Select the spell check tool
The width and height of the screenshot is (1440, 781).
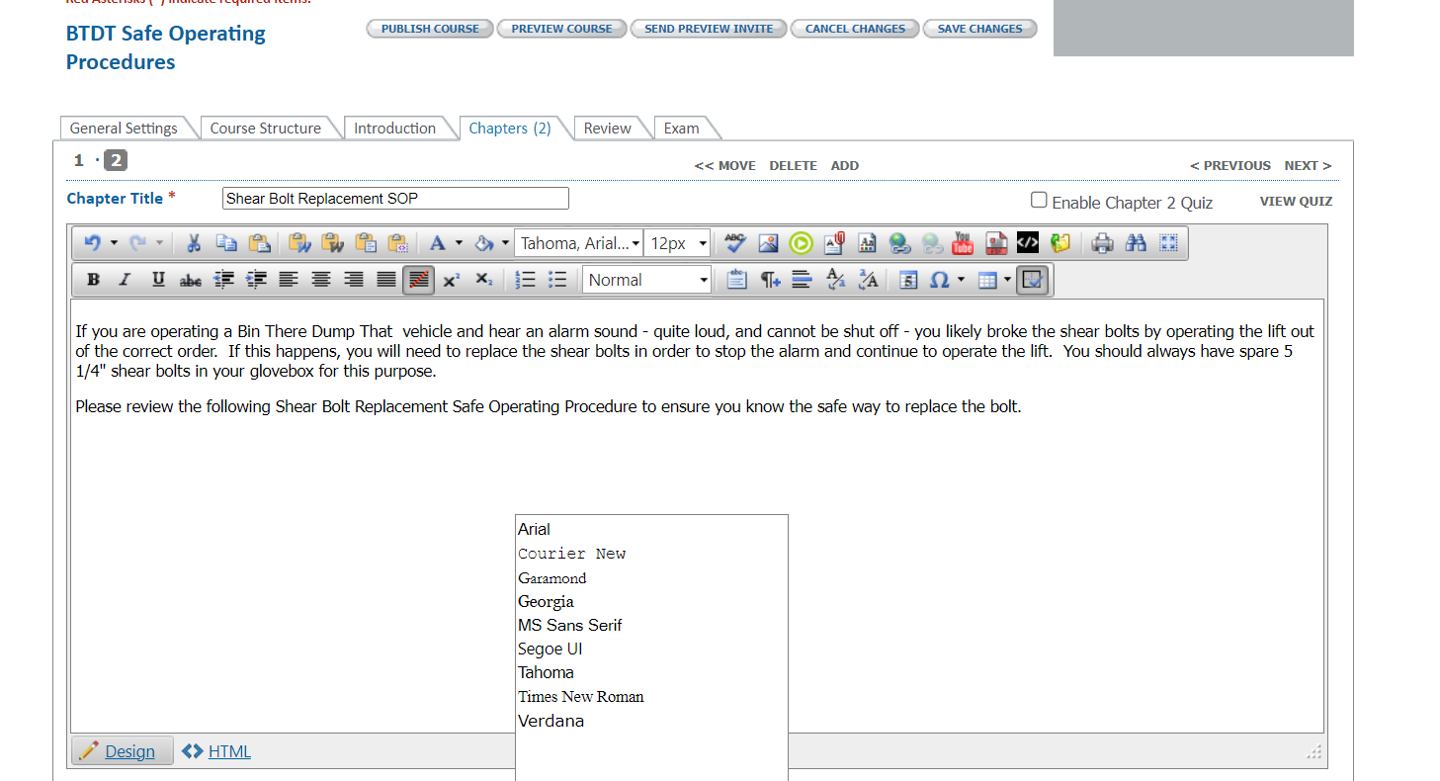click(x=735, y=242)
